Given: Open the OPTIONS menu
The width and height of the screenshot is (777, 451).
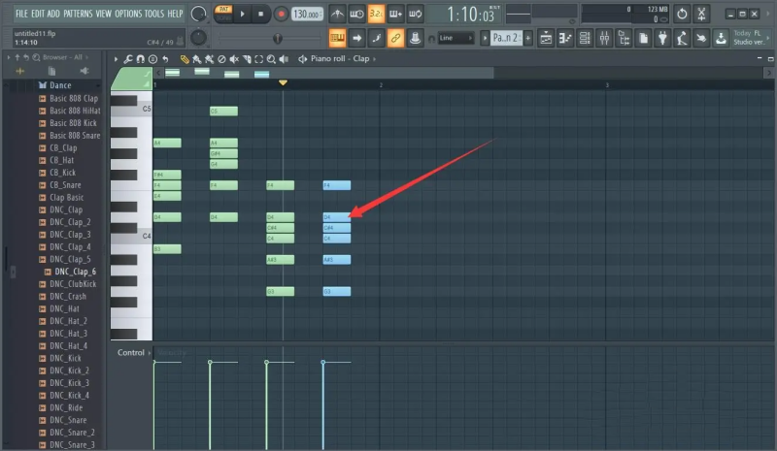Looking at the screenshot, I should [x=128, y=14].
